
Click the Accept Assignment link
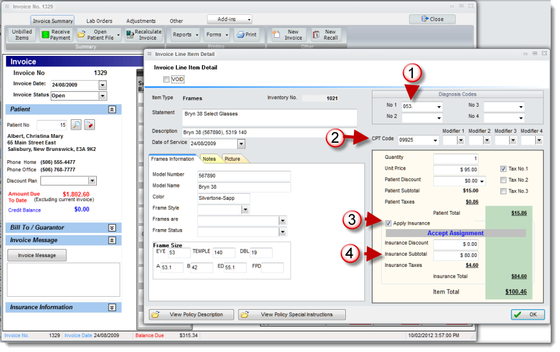455,233
